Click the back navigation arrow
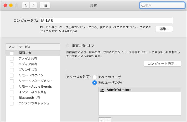 tap(26, 5)
